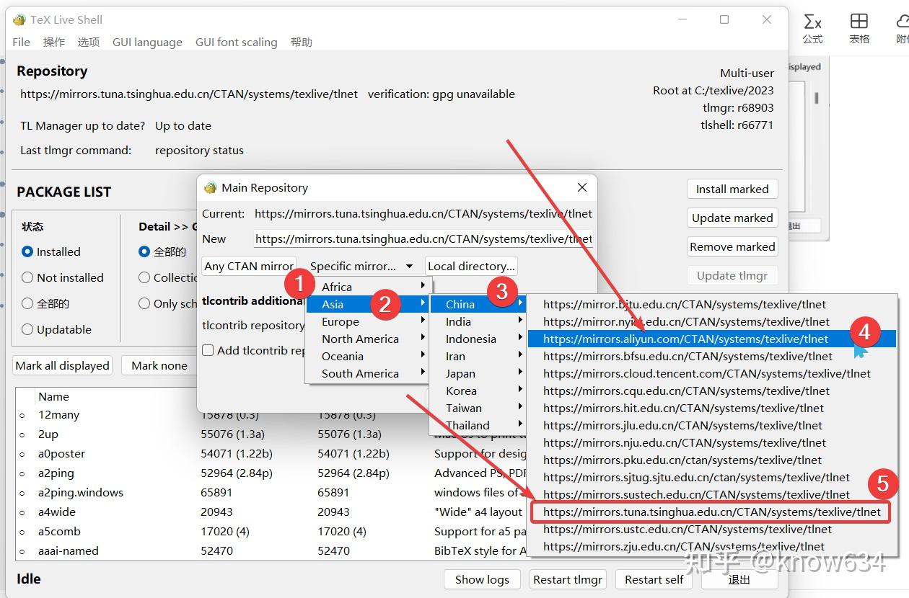Expand the South America submenu

click(367, 373)
